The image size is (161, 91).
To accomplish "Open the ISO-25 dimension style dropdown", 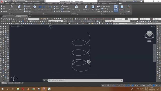I will tap(133, 19).
